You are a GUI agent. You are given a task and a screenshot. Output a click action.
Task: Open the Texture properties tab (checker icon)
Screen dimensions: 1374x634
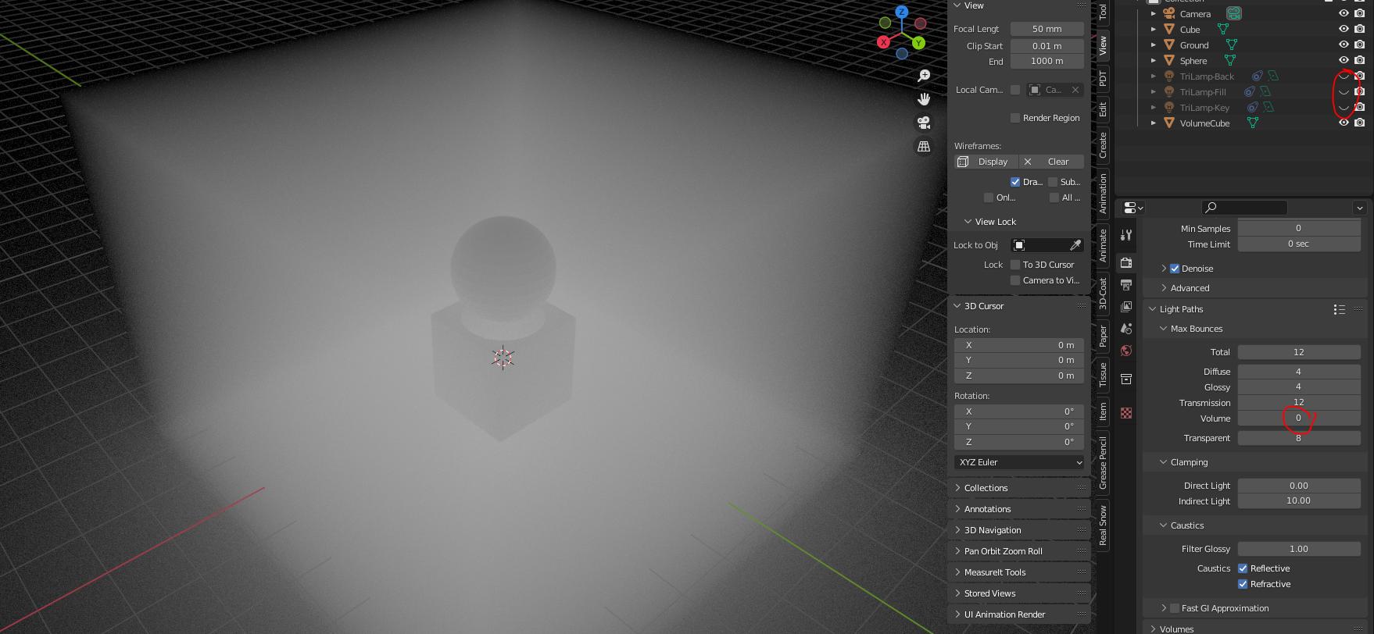coord(1126,413)
